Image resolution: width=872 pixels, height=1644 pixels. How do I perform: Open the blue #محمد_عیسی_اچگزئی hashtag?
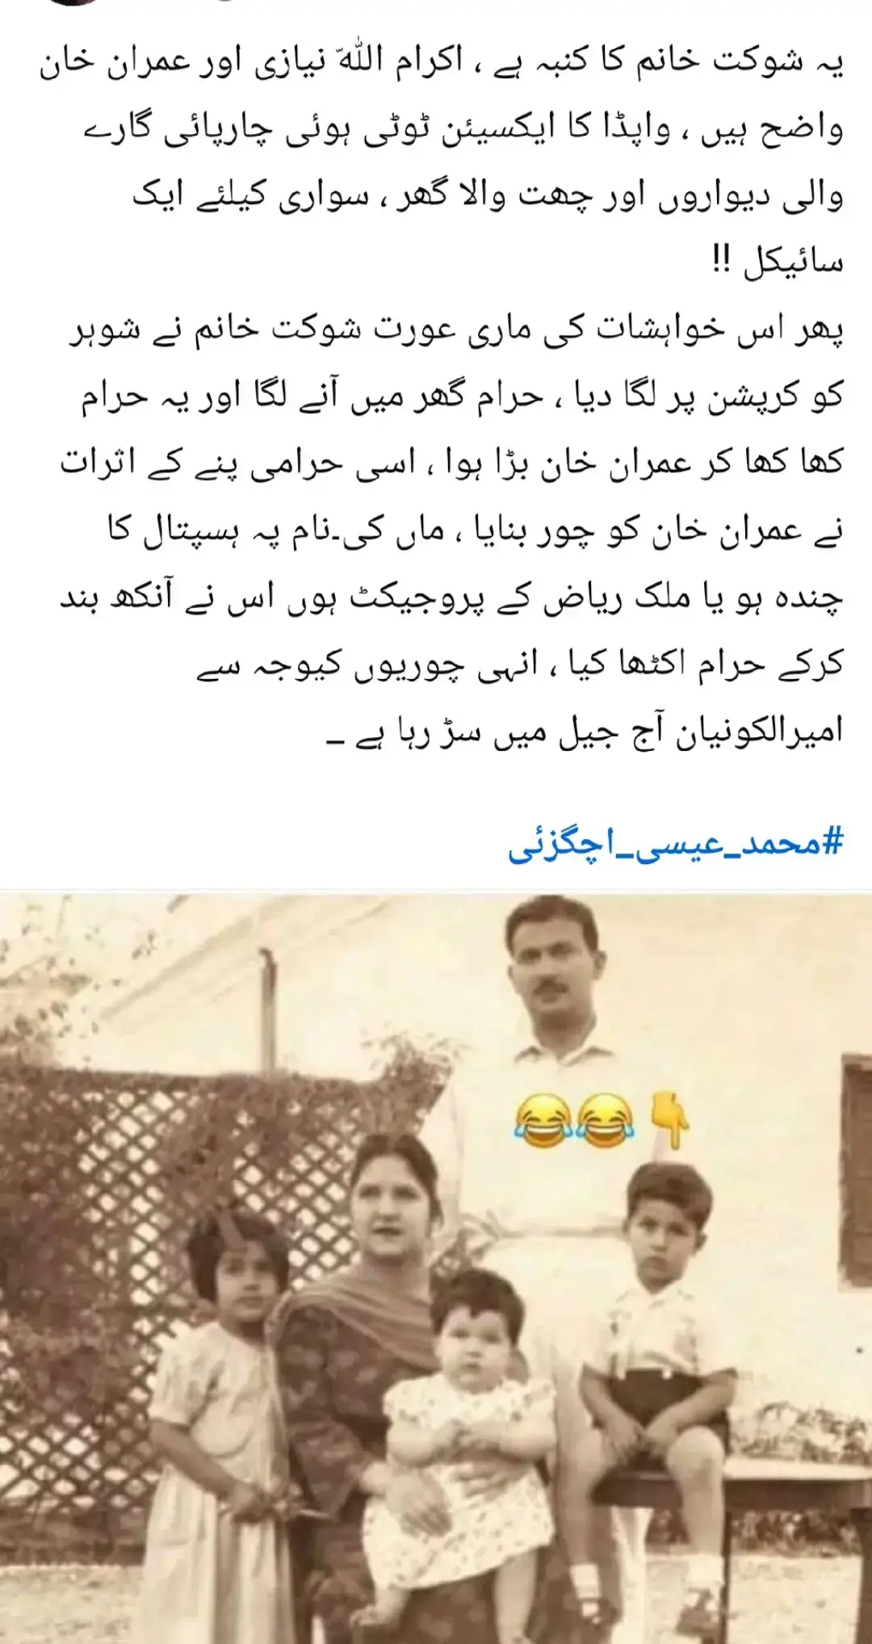pos(676,845)
